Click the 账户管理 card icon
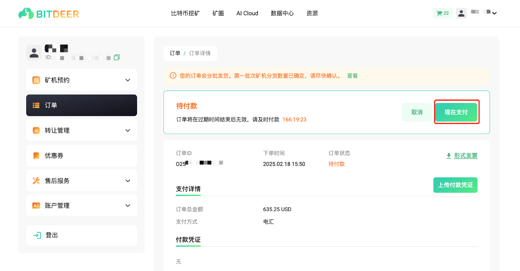 (36, 206)
